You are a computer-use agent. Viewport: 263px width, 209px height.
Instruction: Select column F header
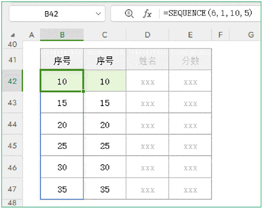point(220,35)
